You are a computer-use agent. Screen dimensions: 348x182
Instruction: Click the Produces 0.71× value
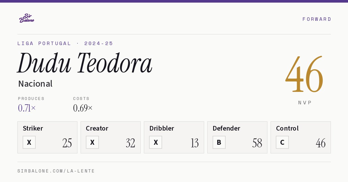(x=27, y=108)
